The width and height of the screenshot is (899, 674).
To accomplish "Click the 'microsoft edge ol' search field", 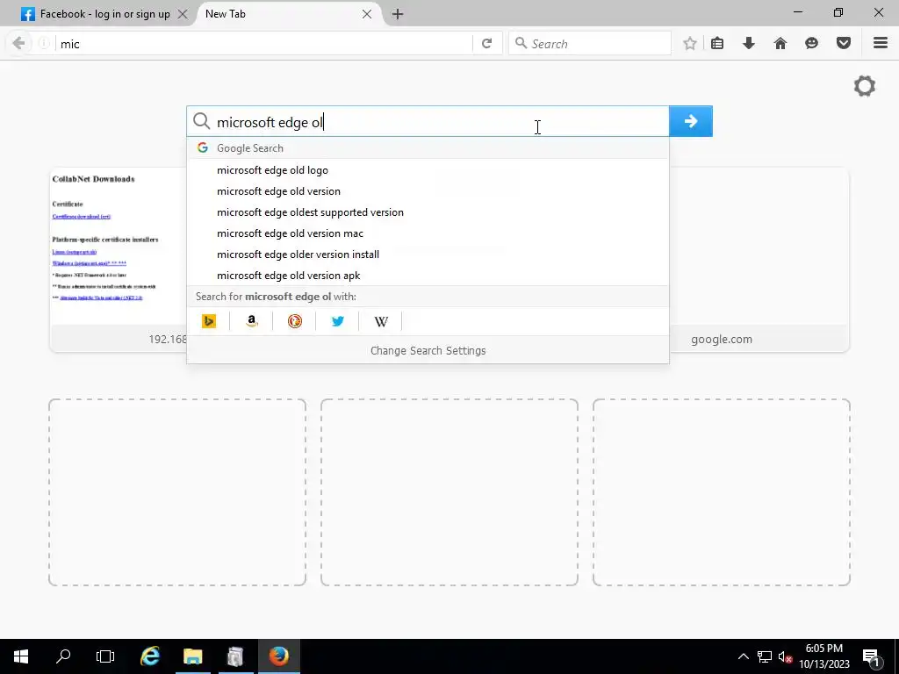I will pos(428,121).
